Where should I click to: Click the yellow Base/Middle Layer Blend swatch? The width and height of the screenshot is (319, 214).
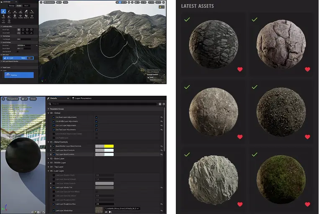tap(109, 146)
